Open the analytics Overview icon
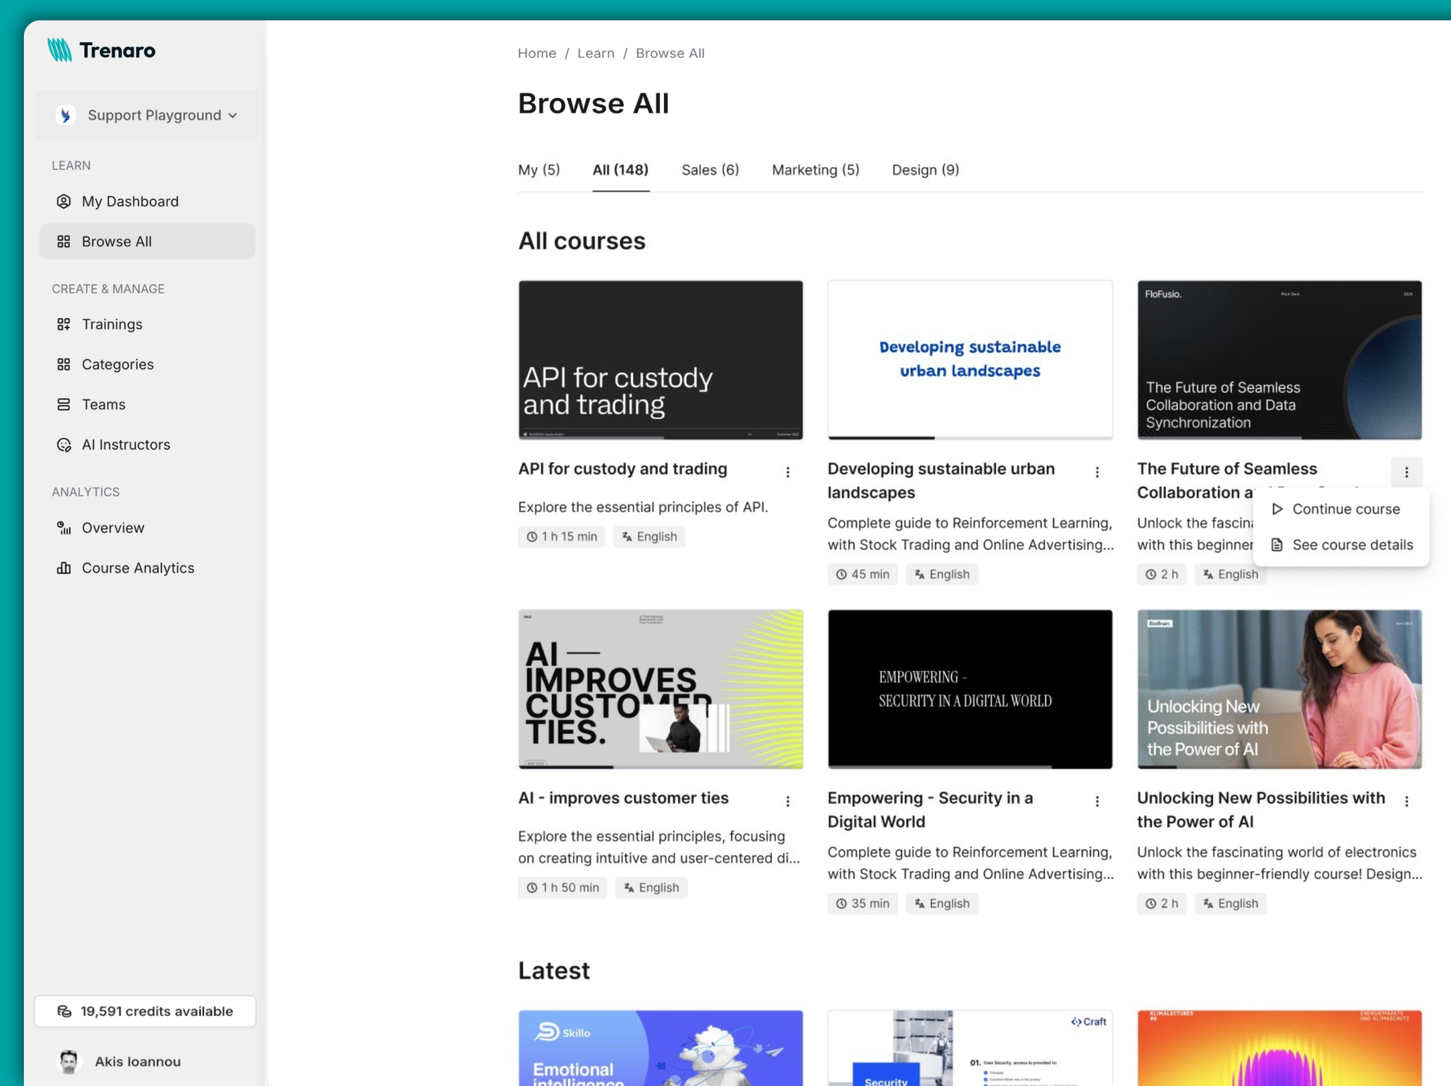Screen dimensions: 1451x1086 (x=63, y=528)
